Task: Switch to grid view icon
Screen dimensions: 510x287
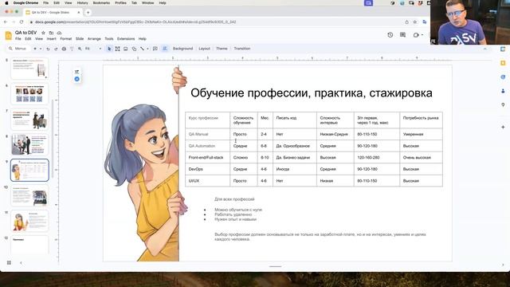Action: click(9, 262)
